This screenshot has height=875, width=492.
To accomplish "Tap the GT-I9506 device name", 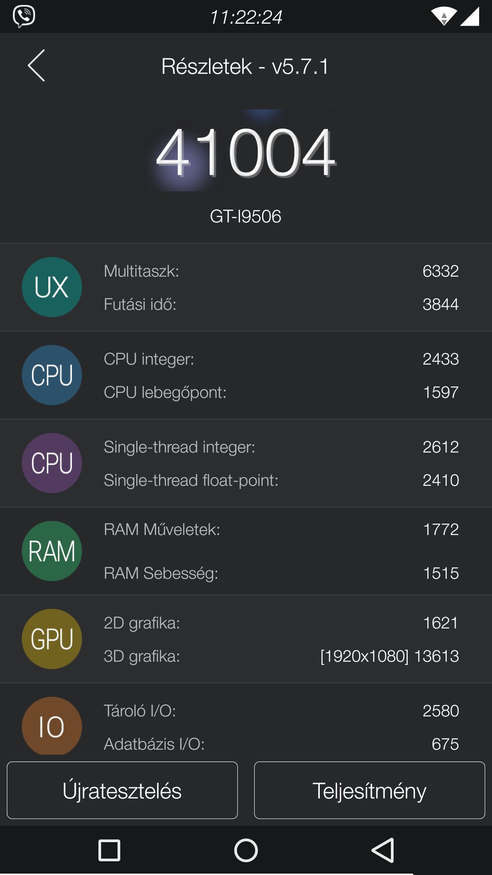I will [246, 216].
